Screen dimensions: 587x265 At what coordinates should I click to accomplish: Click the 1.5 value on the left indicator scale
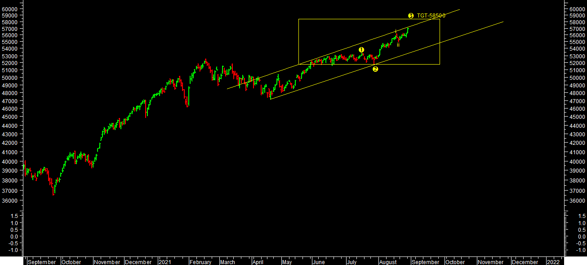14,216
